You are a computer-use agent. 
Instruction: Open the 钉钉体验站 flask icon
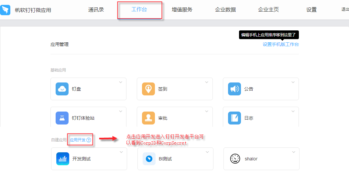(x=62, y=118)
